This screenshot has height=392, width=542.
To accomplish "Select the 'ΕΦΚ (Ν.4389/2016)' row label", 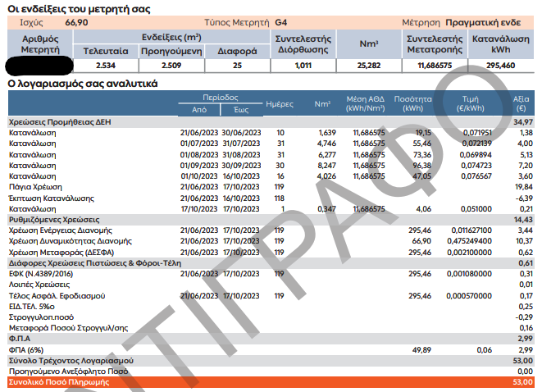I will click(41, 274).
